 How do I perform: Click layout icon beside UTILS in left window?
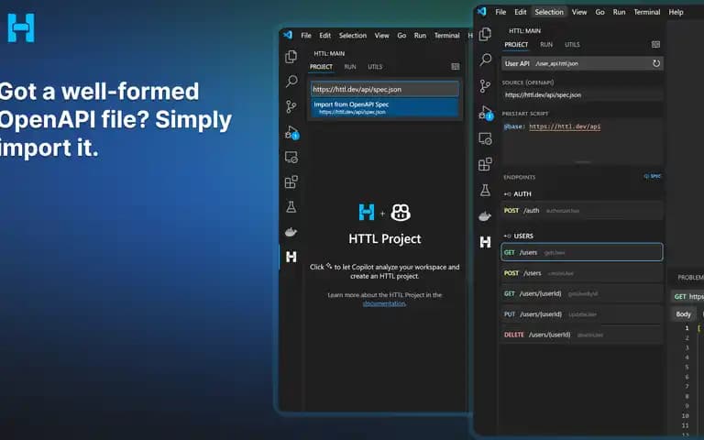tap(456, 66)
